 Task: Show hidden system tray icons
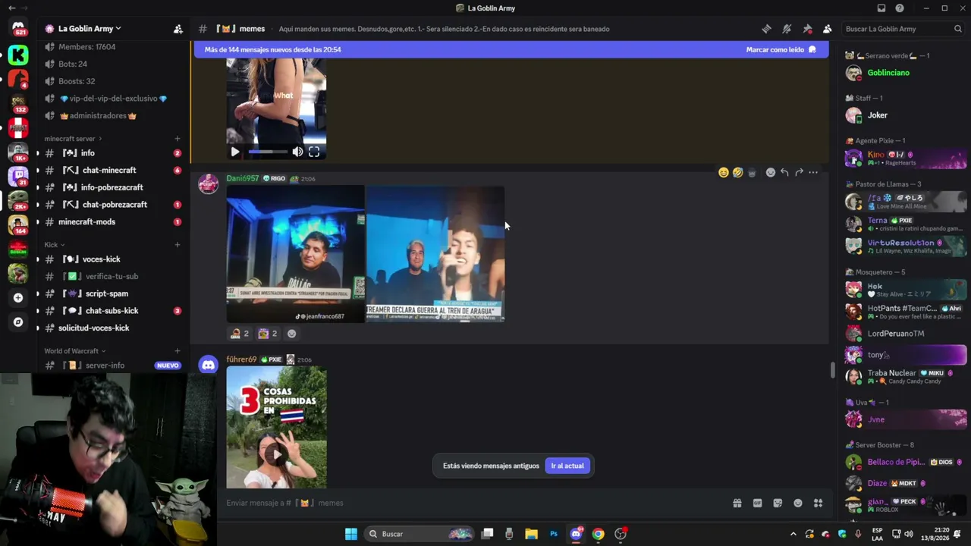coord(793,534)
